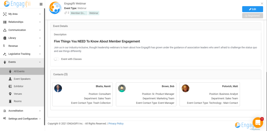Click Brown, Bob contact name
The image size is (267, 131).
[168, 86]
